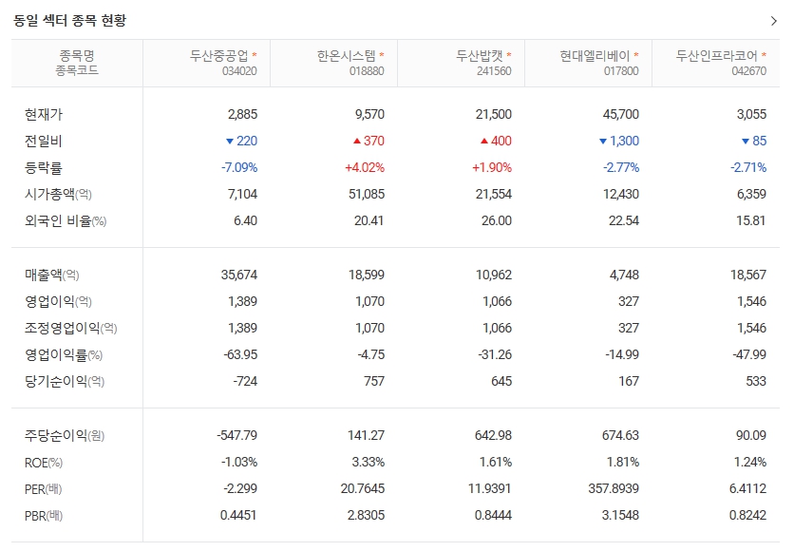Select stock code 241560
Screen dimensions: 794x551
coord(494,71)
